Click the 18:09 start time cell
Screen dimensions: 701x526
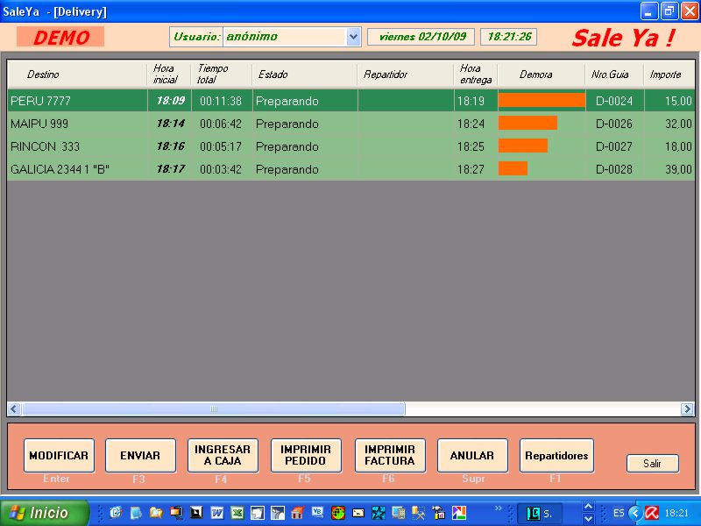tap(170, 100)
